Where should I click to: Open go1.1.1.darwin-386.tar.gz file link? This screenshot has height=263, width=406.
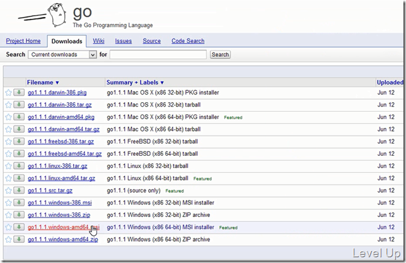coord(60,105)
